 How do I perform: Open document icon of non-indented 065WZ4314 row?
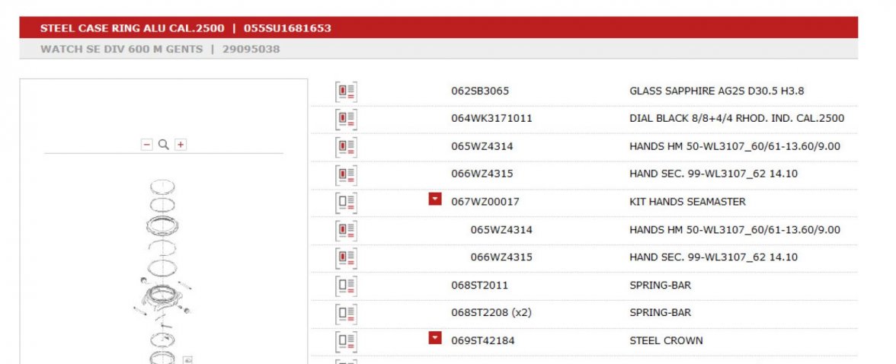[346, 147]
